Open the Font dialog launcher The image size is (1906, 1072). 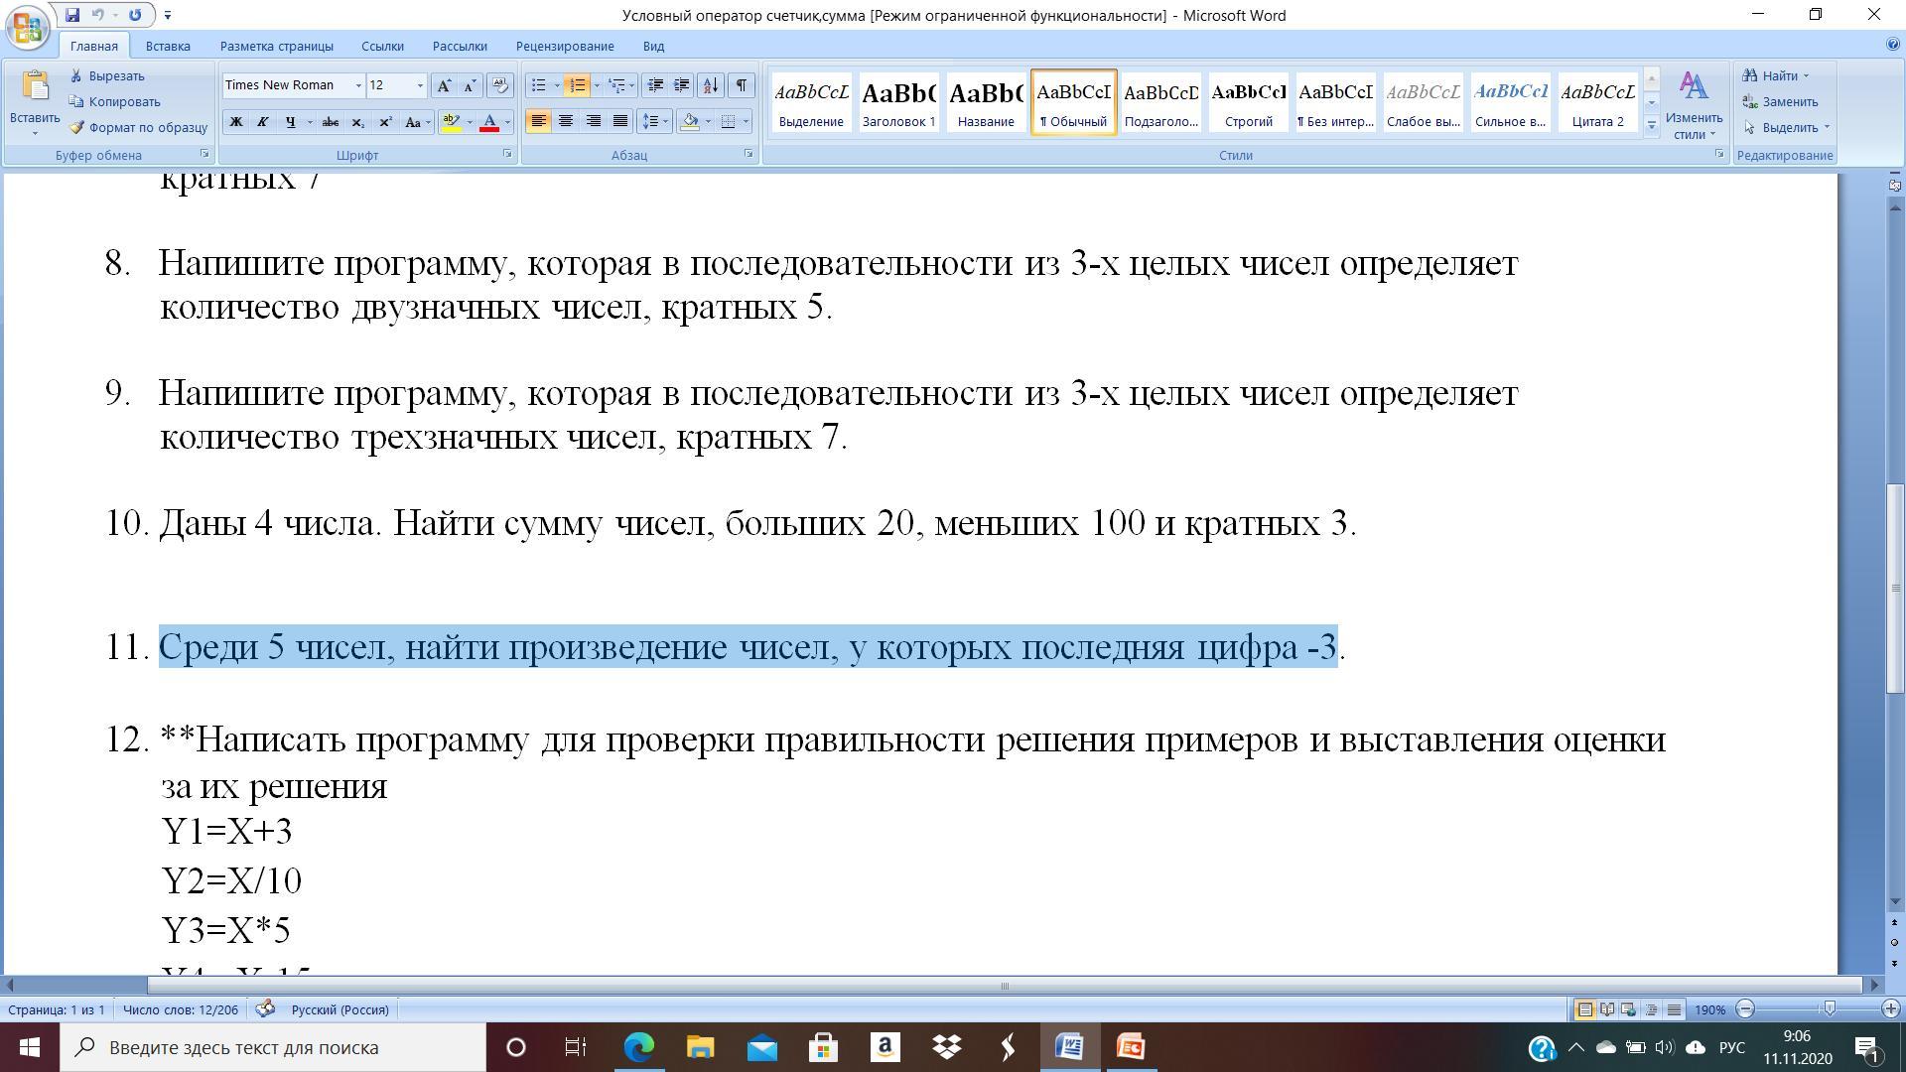click(x=507, y=155)
